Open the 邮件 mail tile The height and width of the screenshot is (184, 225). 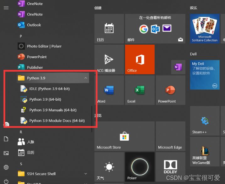155,29
